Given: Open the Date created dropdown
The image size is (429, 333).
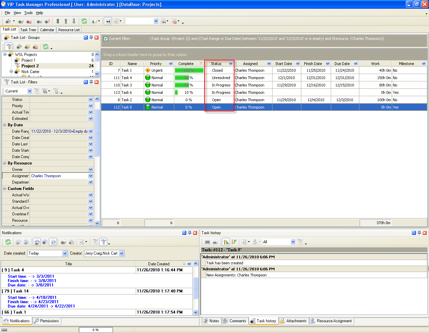Looking at the screenshot, I should (x=65, y=253).
